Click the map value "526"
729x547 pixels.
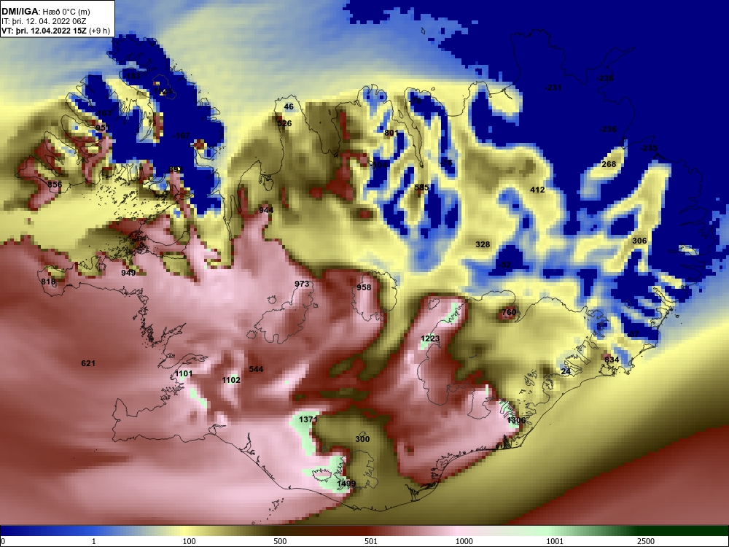(284, 123)
